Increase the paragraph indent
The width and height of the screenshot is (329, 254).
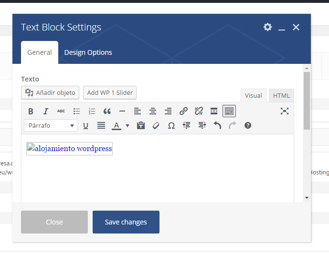click(202, 126)
